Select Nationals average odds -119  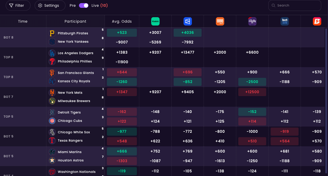pos(122,171)
